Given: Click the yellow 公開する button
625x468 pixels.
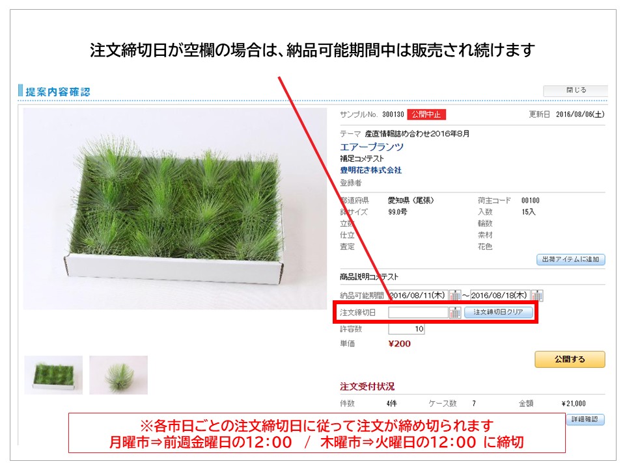Looking at the screenshot, I should click(x=570, y=359).
